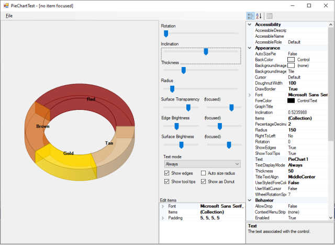335x245 pixels.
Task: Disable the Show tool tips checkbox
Action: pos(166,182)
